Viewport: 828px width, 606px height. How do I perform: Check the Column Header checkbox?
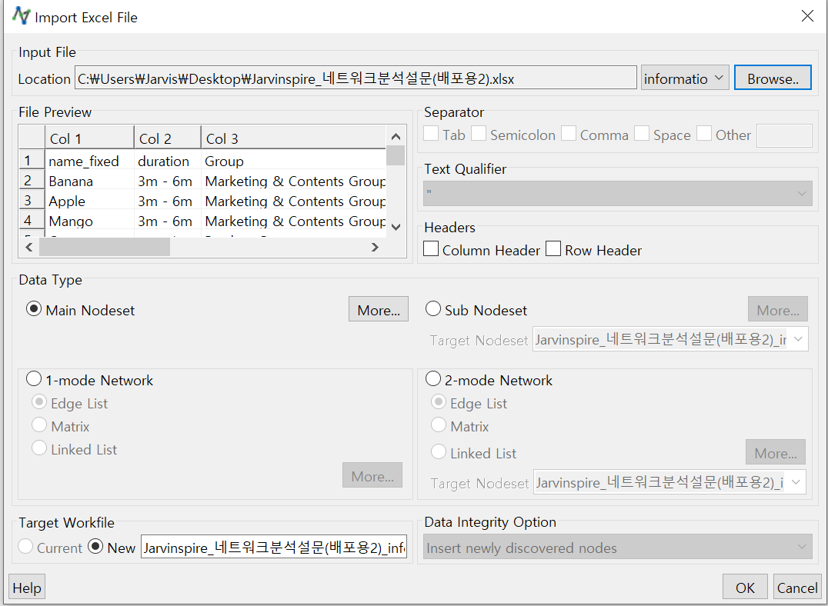(431, 248)
